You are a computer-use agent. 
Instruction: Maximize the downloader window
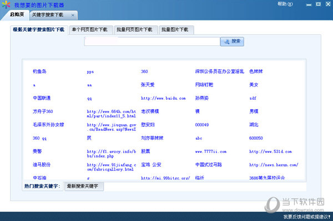click(x=318, y=4)
